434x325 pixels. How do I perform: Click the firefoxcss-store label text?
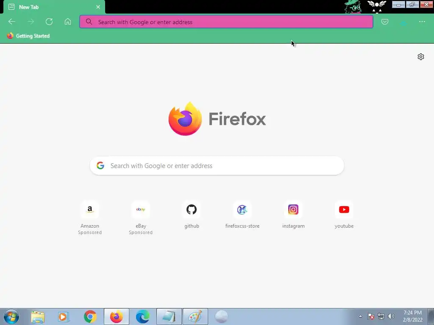[242, 226]
